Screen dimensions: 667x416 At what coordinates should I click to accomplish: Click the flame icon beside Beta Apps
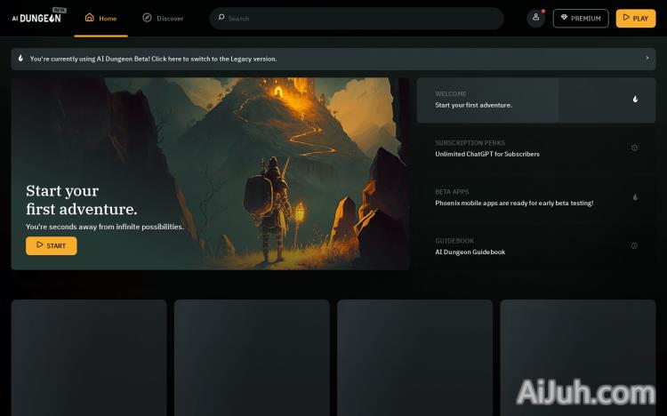[x=635, y=197]
